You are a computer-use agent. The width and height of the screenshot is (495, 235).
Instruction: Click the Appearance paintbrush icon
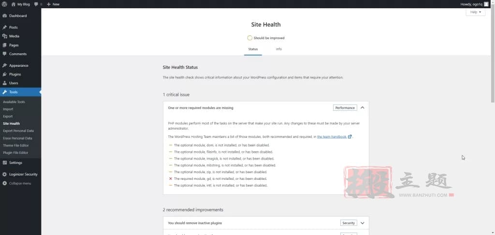click(x=4, y=66)
